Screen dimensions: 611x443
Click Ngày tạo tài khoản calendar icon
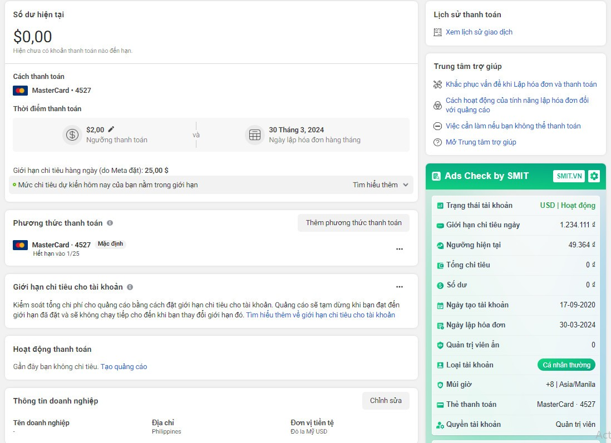point(440,306)
